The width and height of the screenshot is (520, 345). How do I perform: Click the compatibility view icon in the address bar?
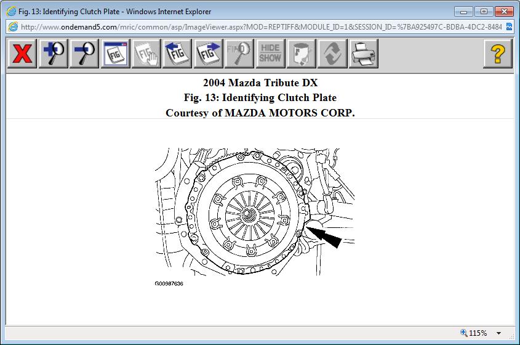(x=509, y=27)
